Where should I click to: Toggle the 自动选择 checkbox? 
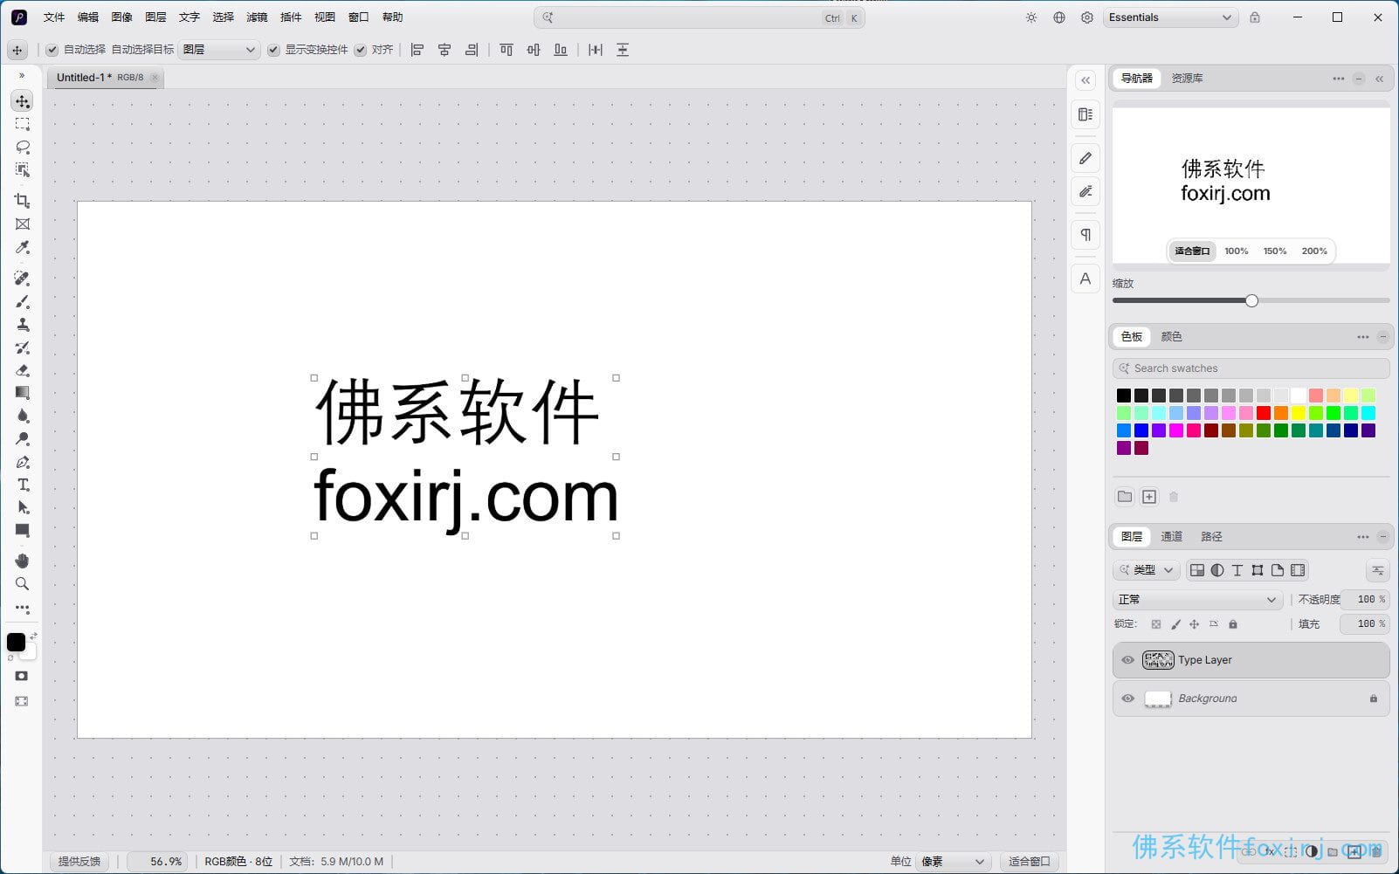pos(52,50)
